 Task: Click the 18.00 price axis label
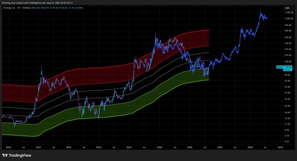tap(287, 113)
